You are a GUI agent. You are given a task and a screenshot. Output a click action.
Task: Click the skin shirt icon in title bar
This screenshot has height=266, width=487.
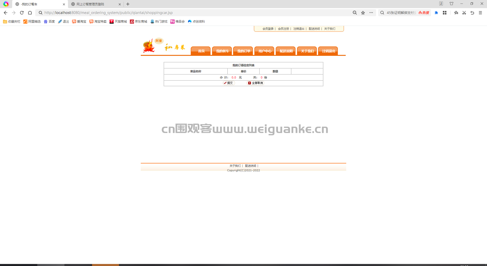(451, 4)
